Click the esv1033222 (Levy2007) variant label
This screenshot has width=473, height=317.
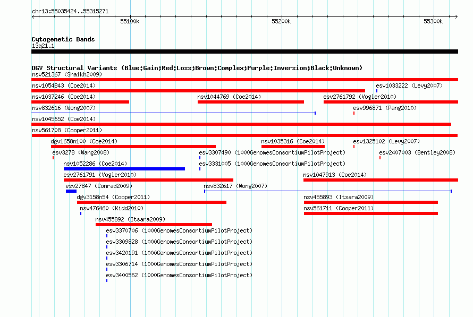(x=409, y=85)
